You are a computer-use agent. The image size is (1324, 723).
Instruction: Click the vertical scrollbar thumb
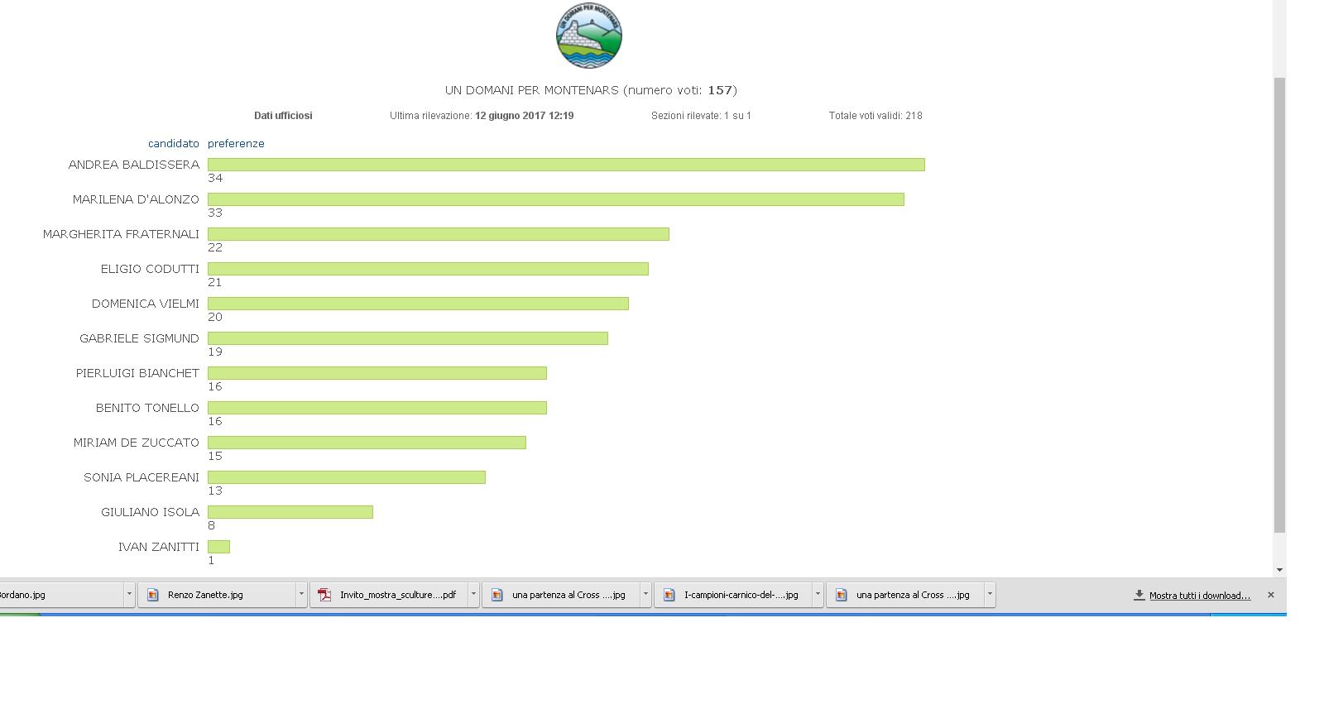click(x=1279, y=304)
